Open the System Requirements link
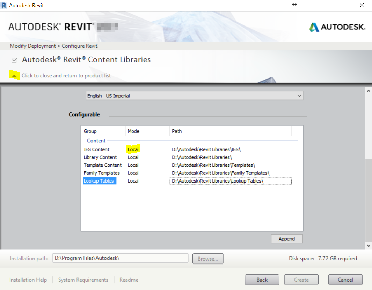 click(83, 280)
